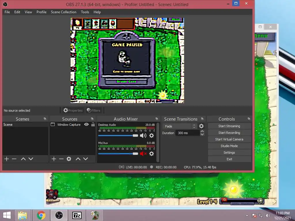Open the Edit menu
This screenshot has width=295, height=221.
(x=17, y=12)
